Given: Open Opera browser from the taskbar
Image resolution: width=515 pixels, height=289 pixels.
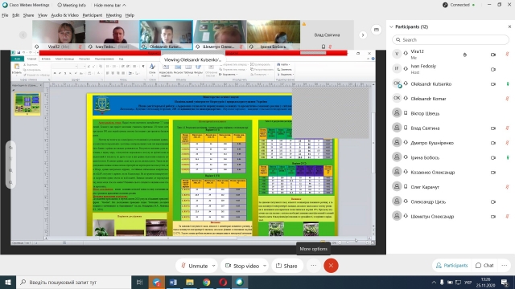Looking at the screenshot, I should [223, 282].
